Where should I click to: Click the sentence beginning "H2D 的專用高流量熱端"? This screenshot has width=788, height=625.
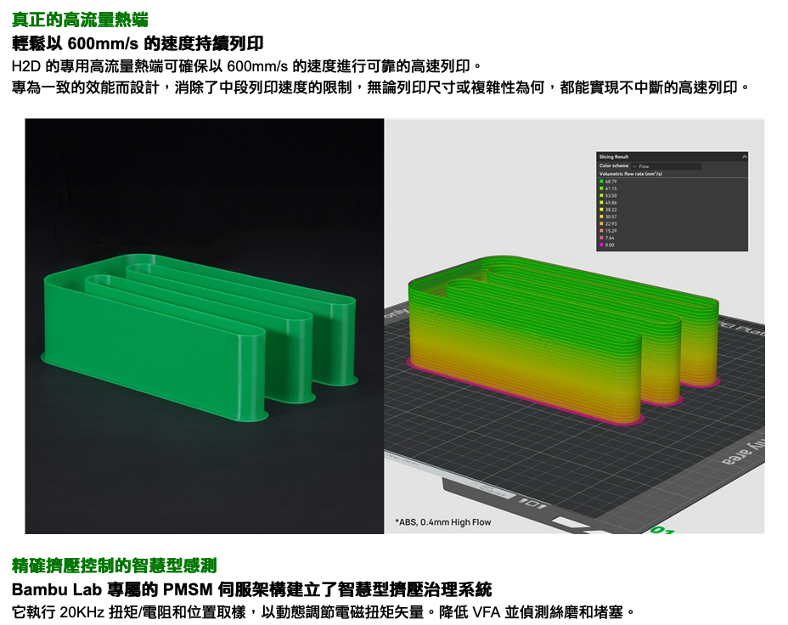247,66
